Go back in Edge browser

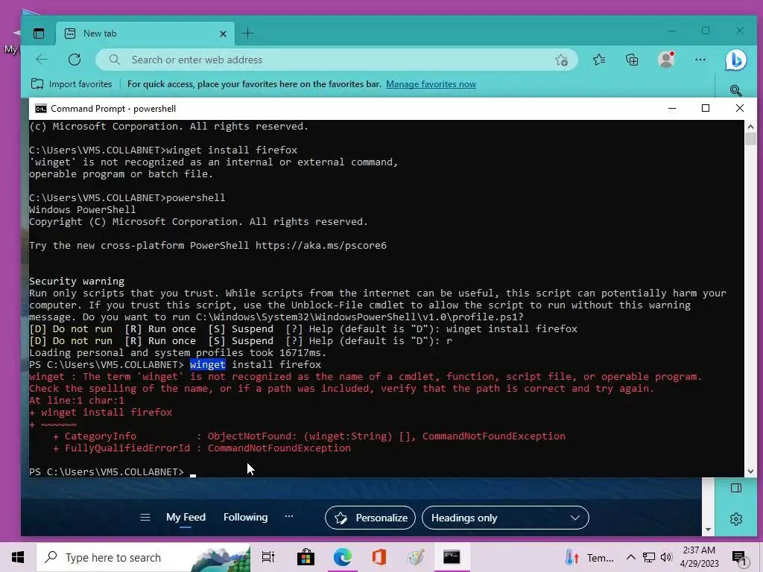pos(42,60)
